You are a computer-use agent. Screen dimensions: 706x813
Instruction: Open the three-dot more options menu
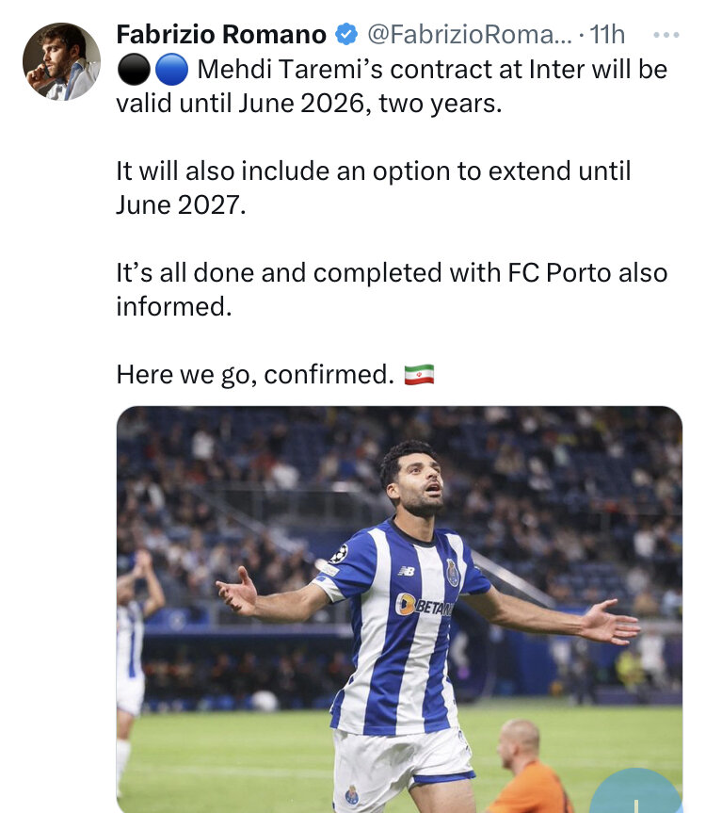(666, 35)
